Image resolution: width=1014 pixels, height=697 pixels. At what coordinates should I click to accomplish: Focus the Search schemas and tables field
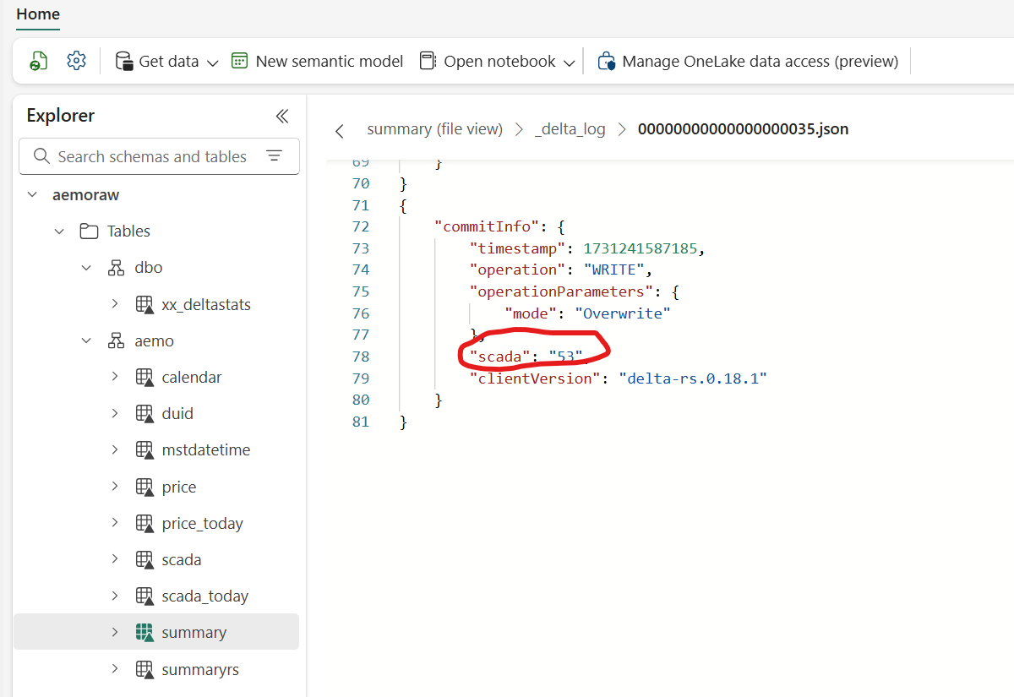(x=159, y=156)
